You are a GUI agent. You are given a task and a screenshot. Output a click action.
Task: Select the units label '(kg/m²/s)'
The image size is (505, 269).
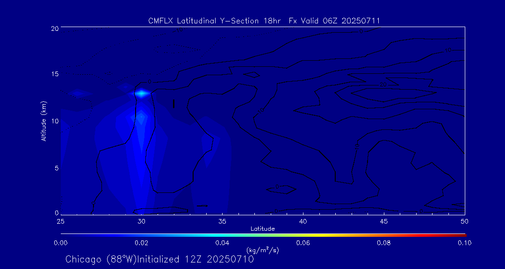pyautogui.click(x=263, y=250)
